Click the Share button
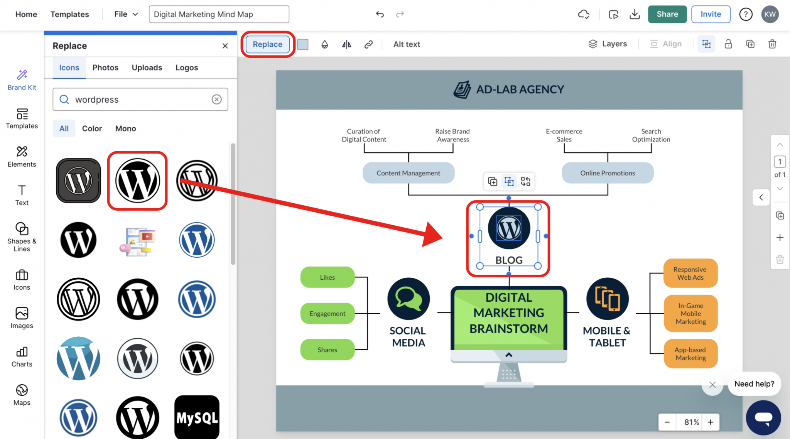 (667, 14)
